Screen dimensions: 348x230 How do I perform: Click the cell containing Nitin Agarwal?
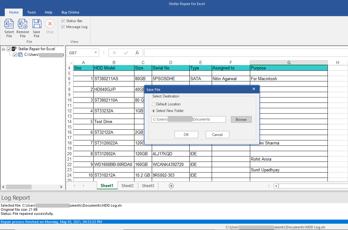coord(231,79)
